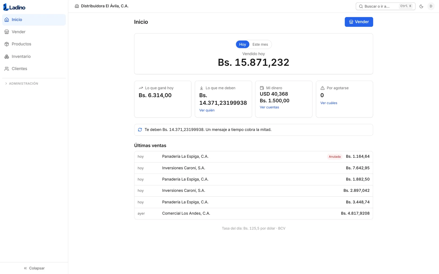Image resolution: width=439 pixels, height=274 pixels.
Task: Click the Lo que gané hoy value Bs. 6.314,00
Action: [155, 95]
